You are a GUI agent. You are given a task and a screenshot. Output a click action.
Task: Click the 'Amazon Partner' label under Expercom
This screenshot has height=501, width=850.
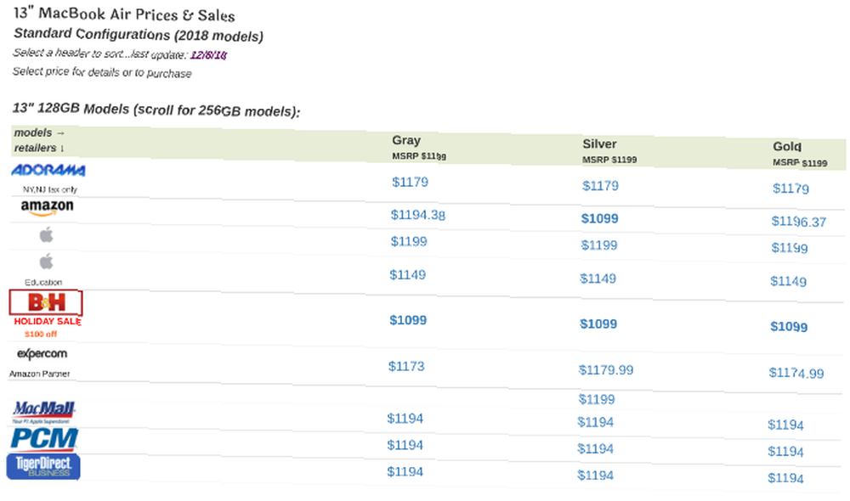pos(40,374)
